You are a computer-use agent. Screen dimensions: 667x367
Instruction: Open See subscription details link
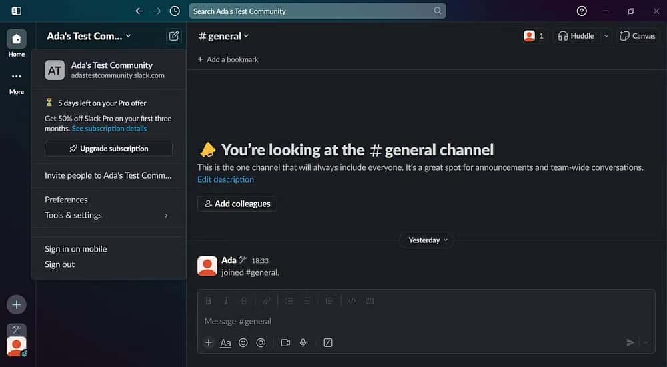click(x=109, y=129)
